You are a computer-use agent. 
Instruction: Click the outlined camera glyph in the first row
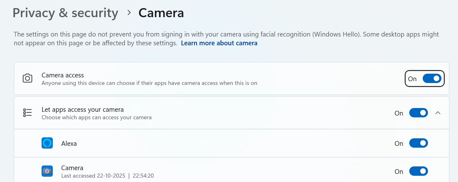coord(27,78)
